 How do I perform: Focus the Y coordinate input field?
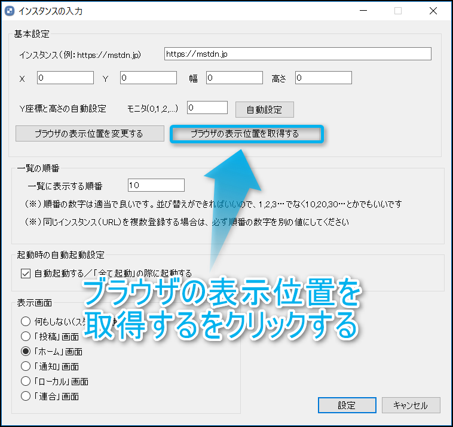tap(148, 78)
